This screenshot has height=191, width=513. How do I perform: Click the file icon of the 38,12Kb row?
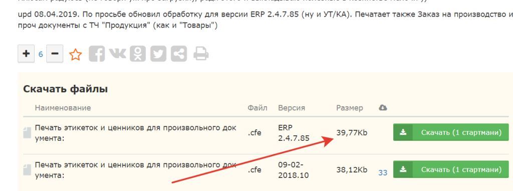[x=27, y=170]
